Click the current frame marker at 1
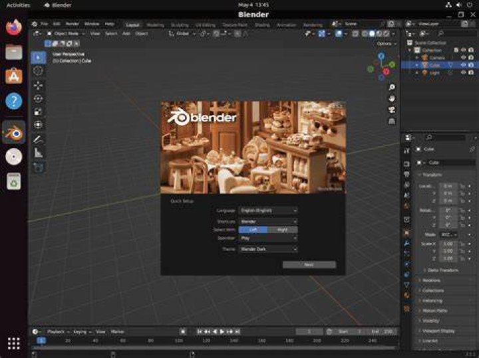Screen dimensions: 479x358 click(x=41, y=340)
